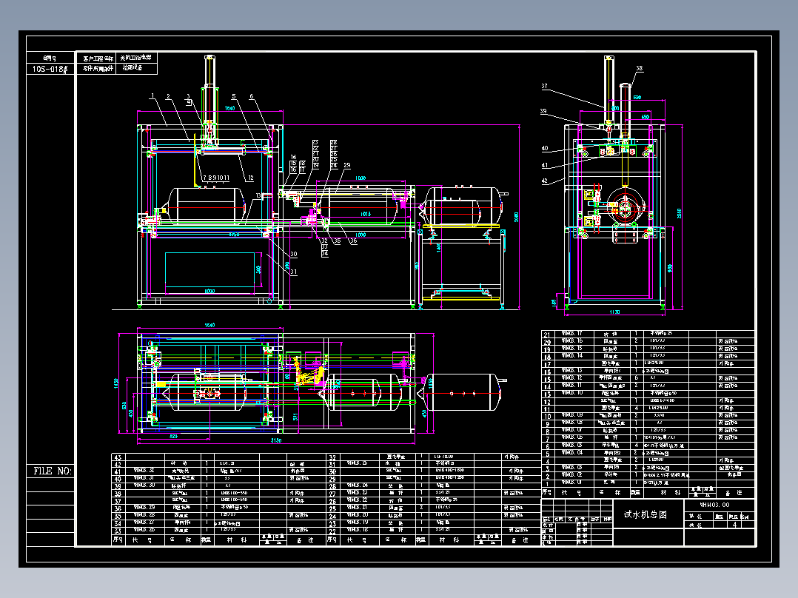The width and height of the screenshot is (798, 598).
Task: Click balloon callout number 38
Action: click(x=640, y=68)
